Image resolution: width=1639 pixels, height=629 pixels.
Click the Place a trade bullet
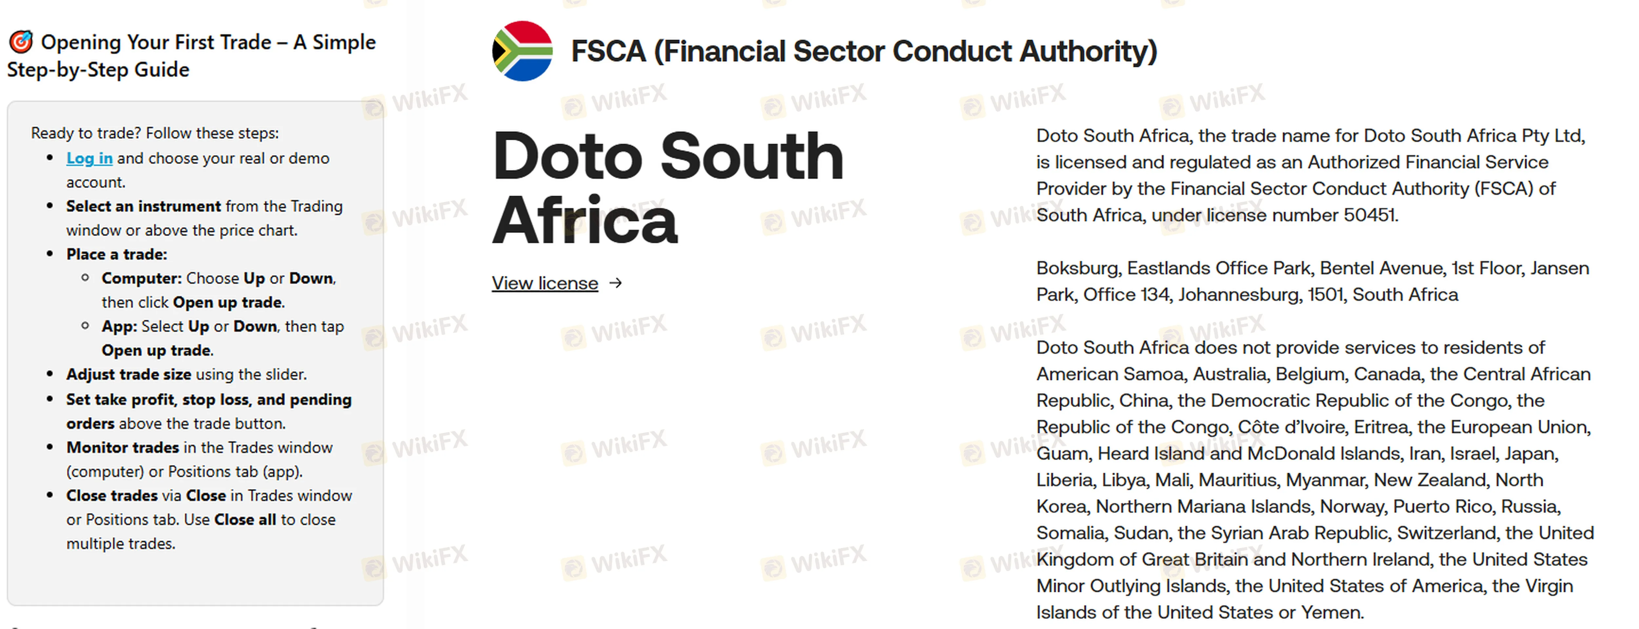(x=116, y=254)
